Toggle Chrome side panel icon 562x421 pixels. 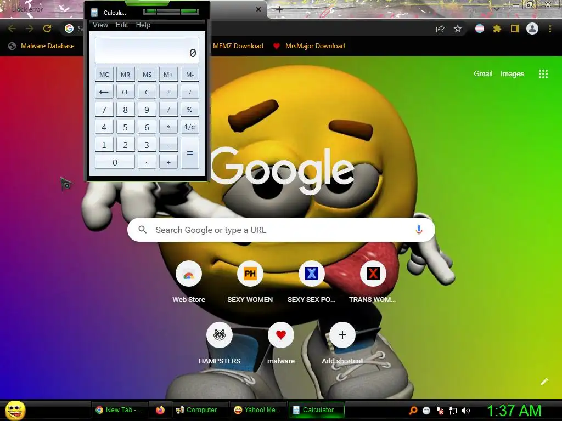pos(515,29)
